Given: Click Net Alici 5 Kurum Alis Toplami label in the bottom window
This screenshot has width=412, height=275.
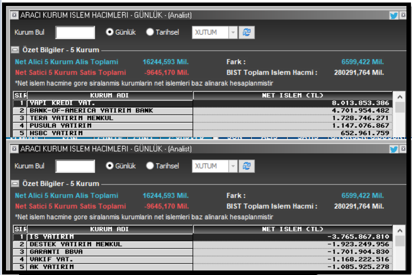Looking at the screenshot, I should 66,196.
